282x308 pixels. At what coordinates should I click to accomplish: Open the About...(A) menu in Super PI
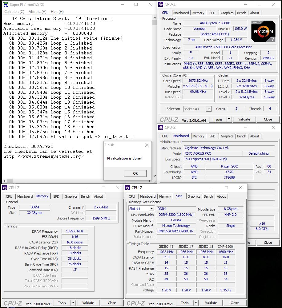(37, 12)
